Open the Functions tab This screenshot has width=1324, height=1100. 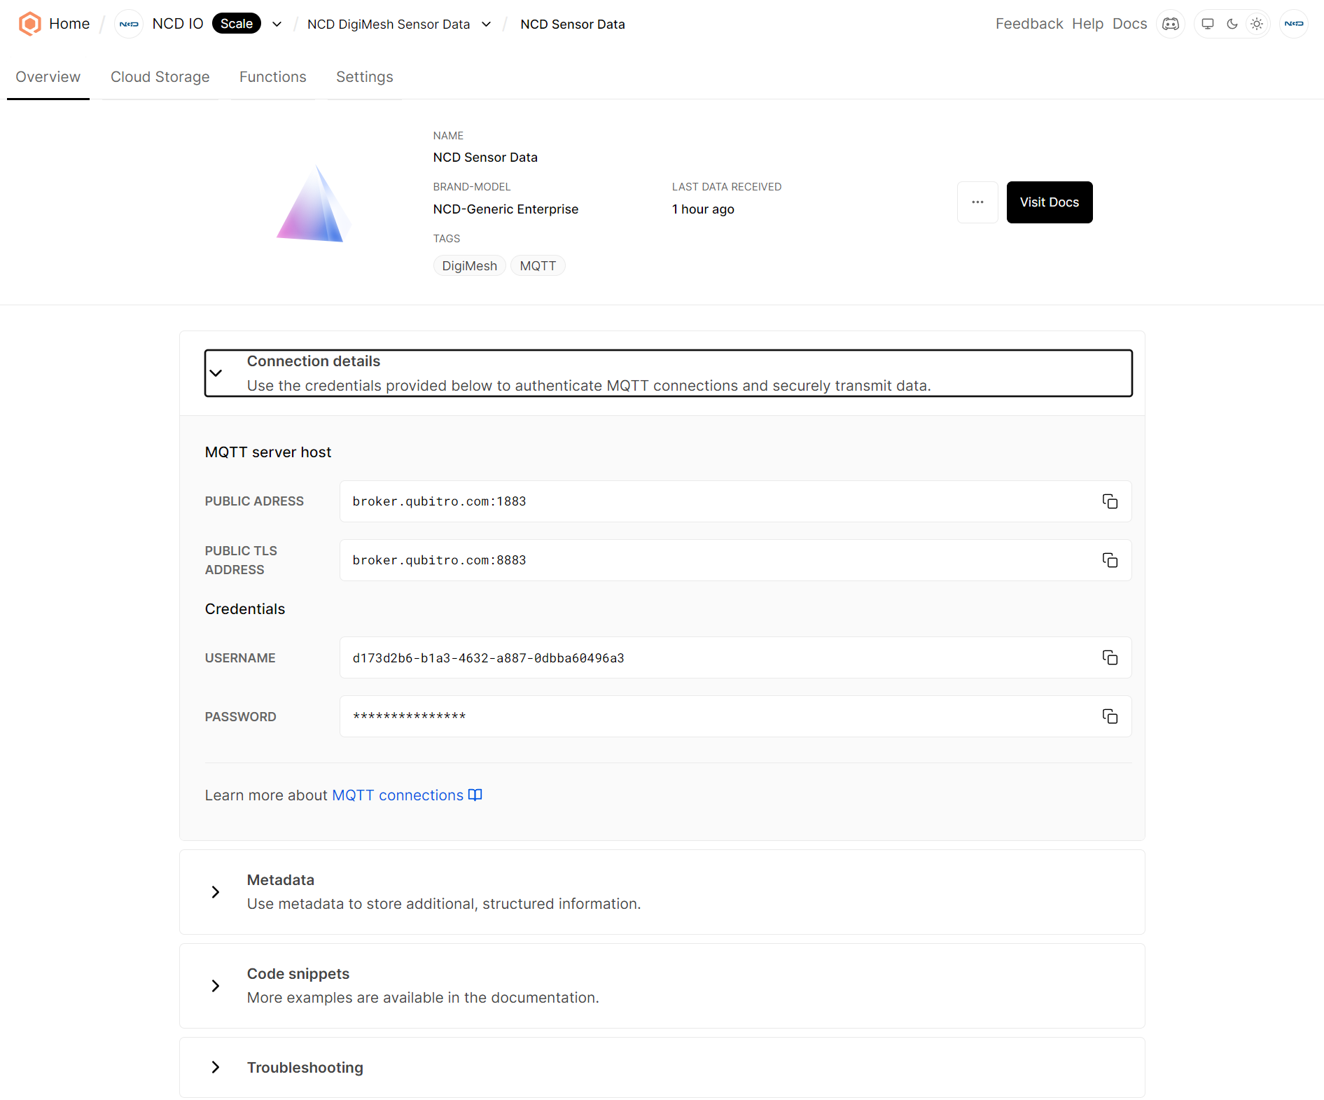coord(272,77)
